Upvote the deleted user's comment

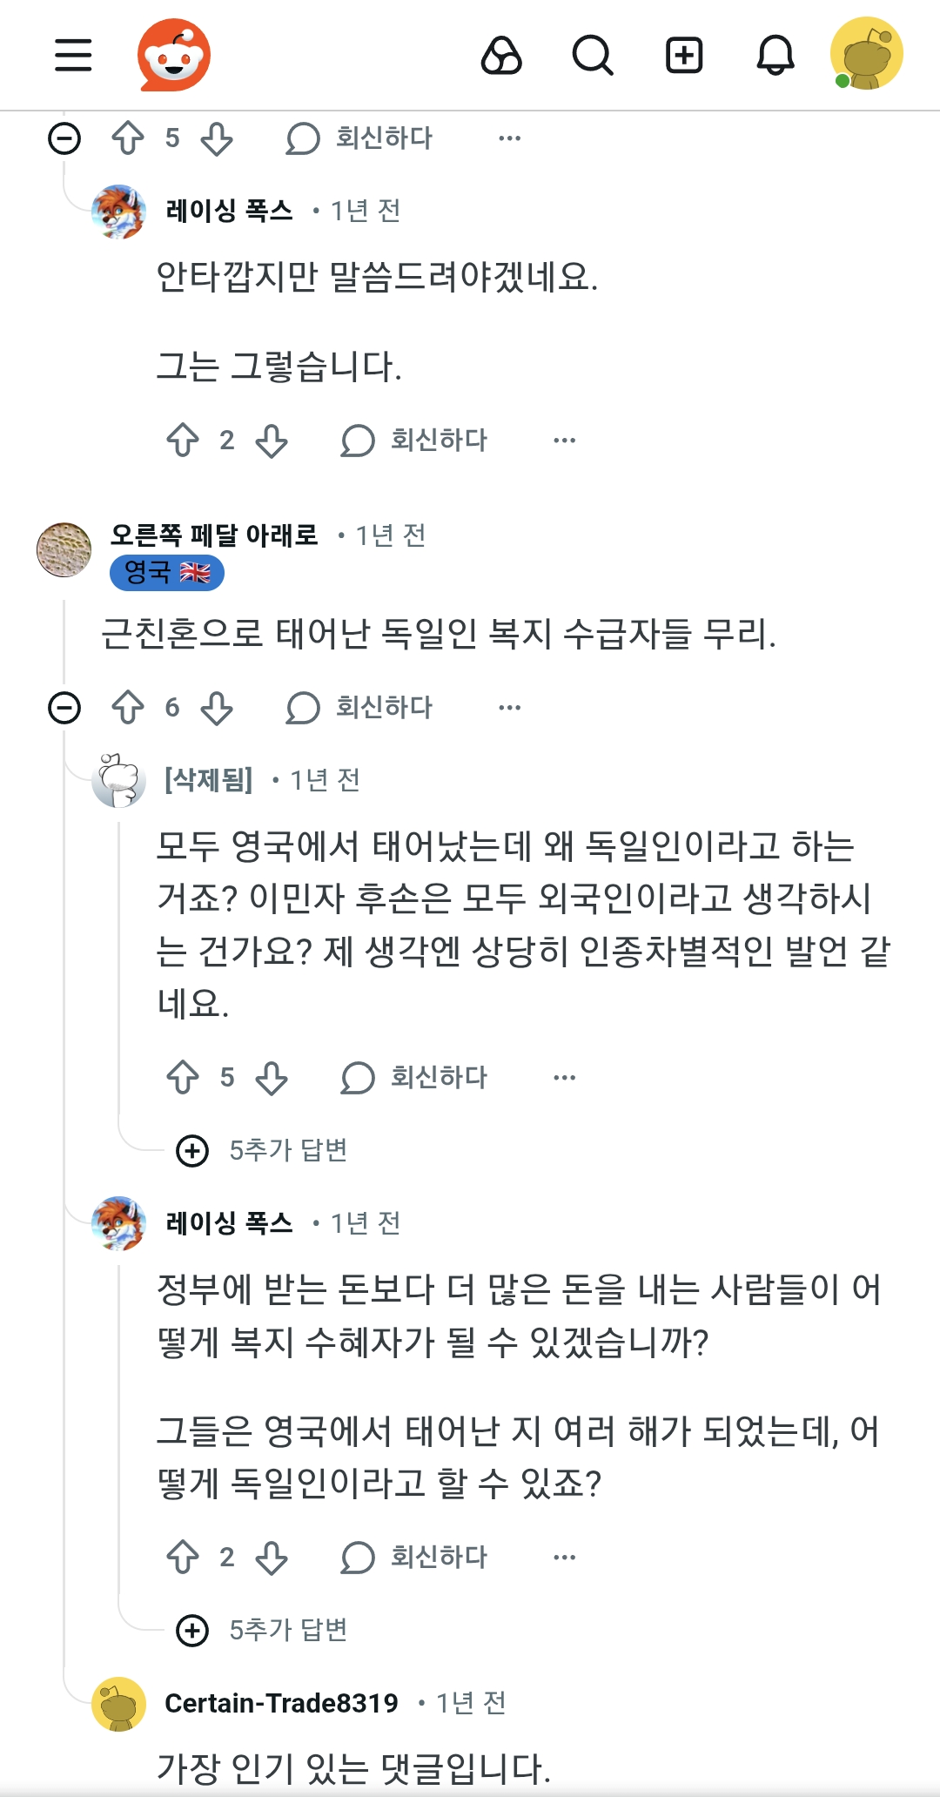(183, 1077)
